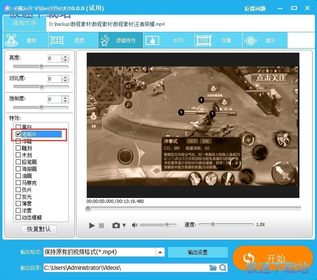
Task: Open the 水印 watermark tab
Action: point(169,40)
